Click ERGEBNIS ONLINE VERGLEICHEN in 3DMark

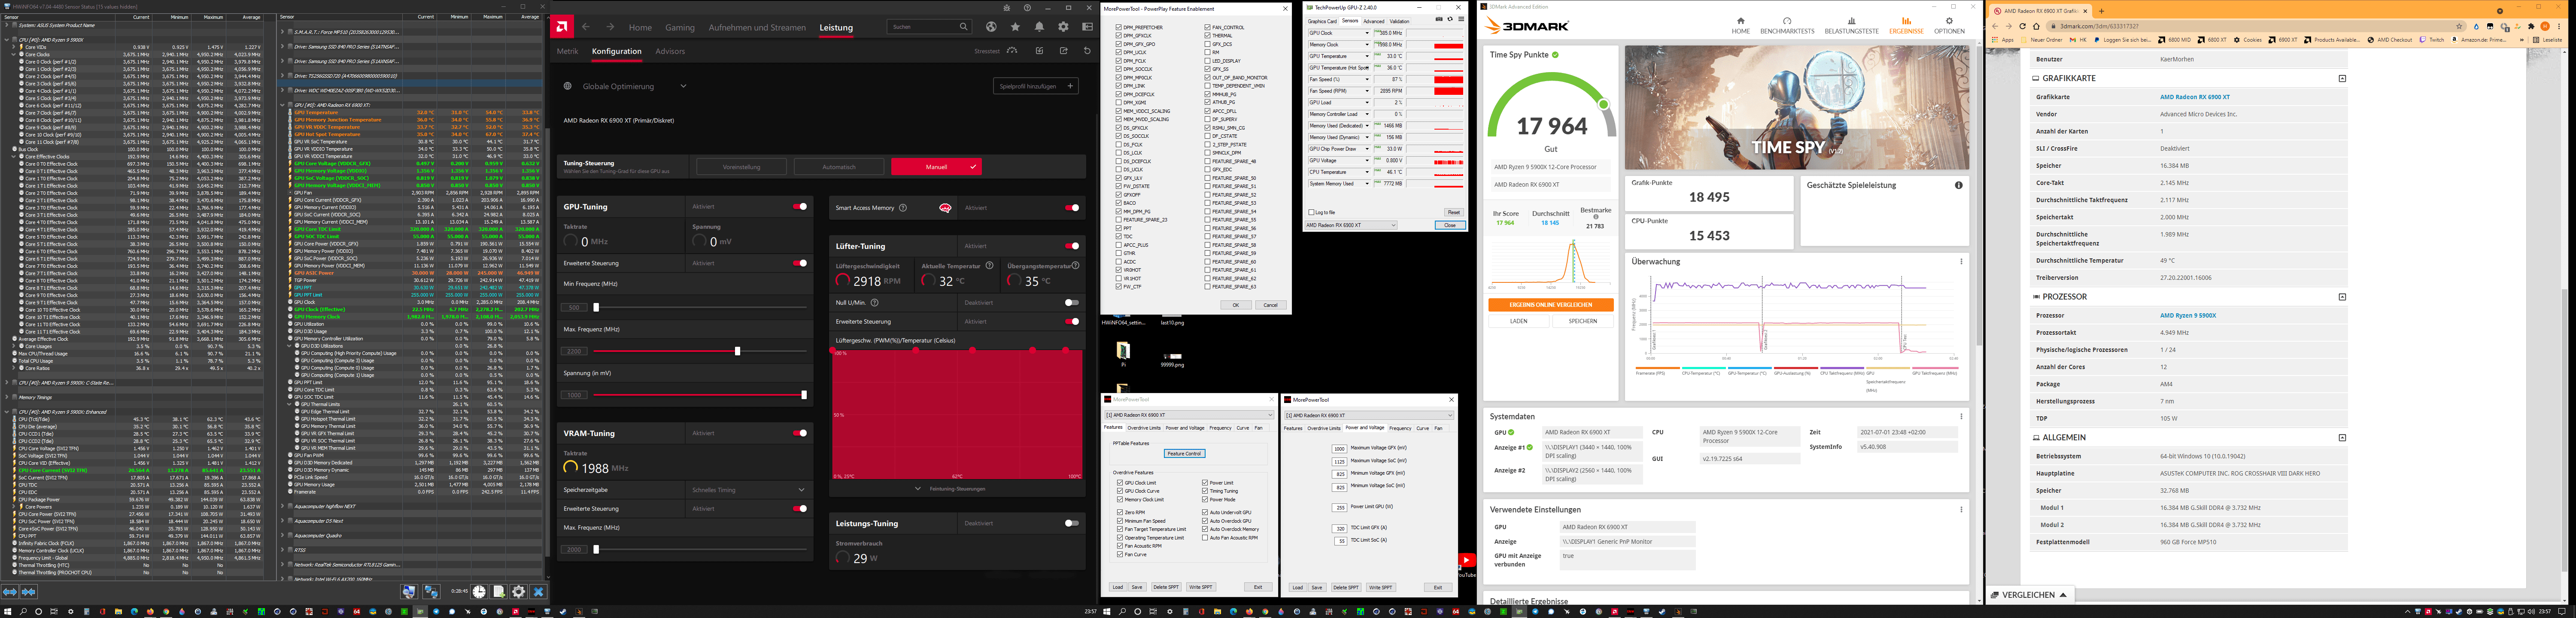click(x=1551, y=305)
